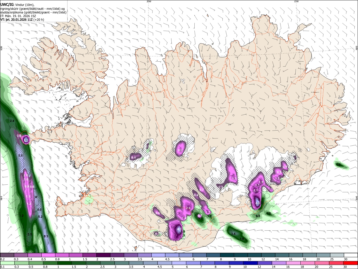Screen dimensions: 358x269
Task: Select top-row legend swatch between 0.2 and 0.3
Action: coord(7,255)
